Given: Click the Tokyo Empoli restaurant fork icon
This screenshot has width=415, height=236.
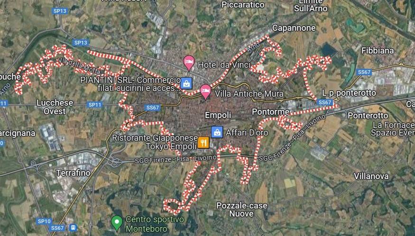Looking at the screenshot, I should [x=203, y=143].
